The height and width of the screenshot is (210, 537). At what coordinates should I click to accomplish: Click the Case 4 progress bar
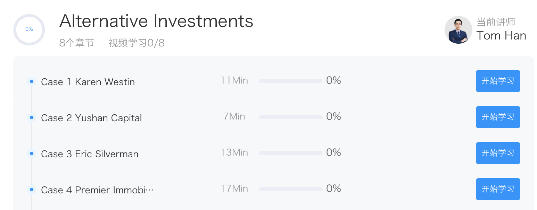click(x=291, y=189)
